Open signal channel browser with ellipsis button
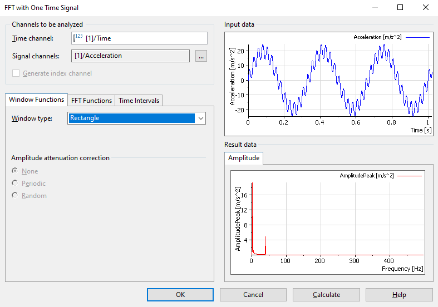 click(201, 56)
